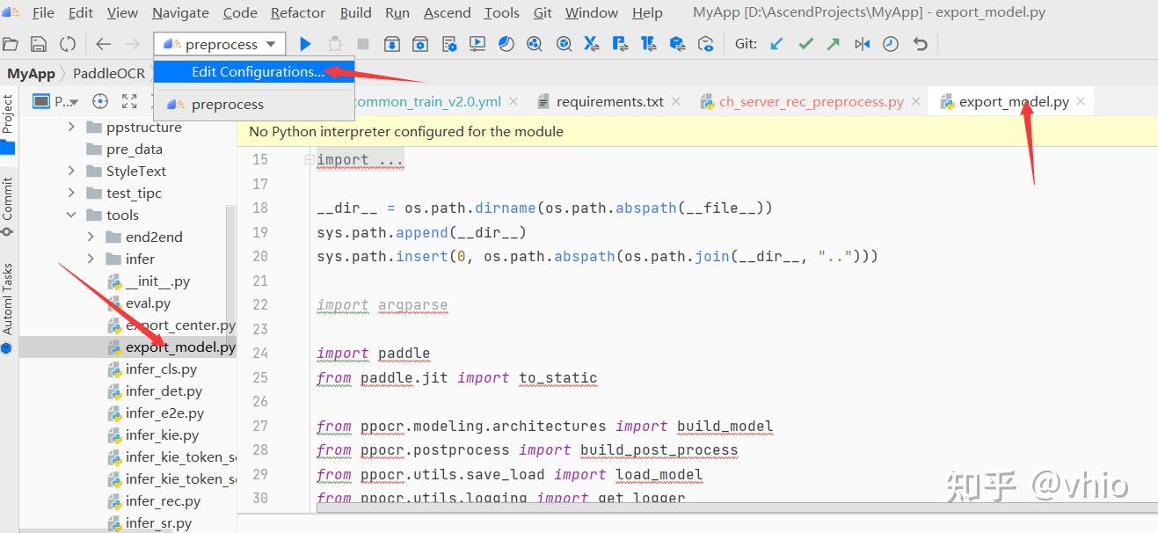Select Edit Configurations from the popup
Image resolution: width=1158 pixels, height=533 pixels.
[x=253, y=71]
